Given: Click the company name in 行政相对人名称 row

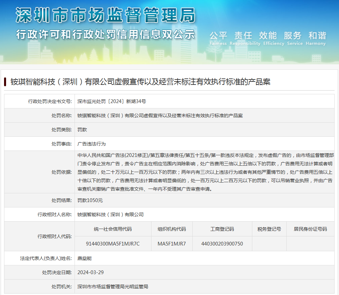Looking at the screenshot, I should pos(110,215).
